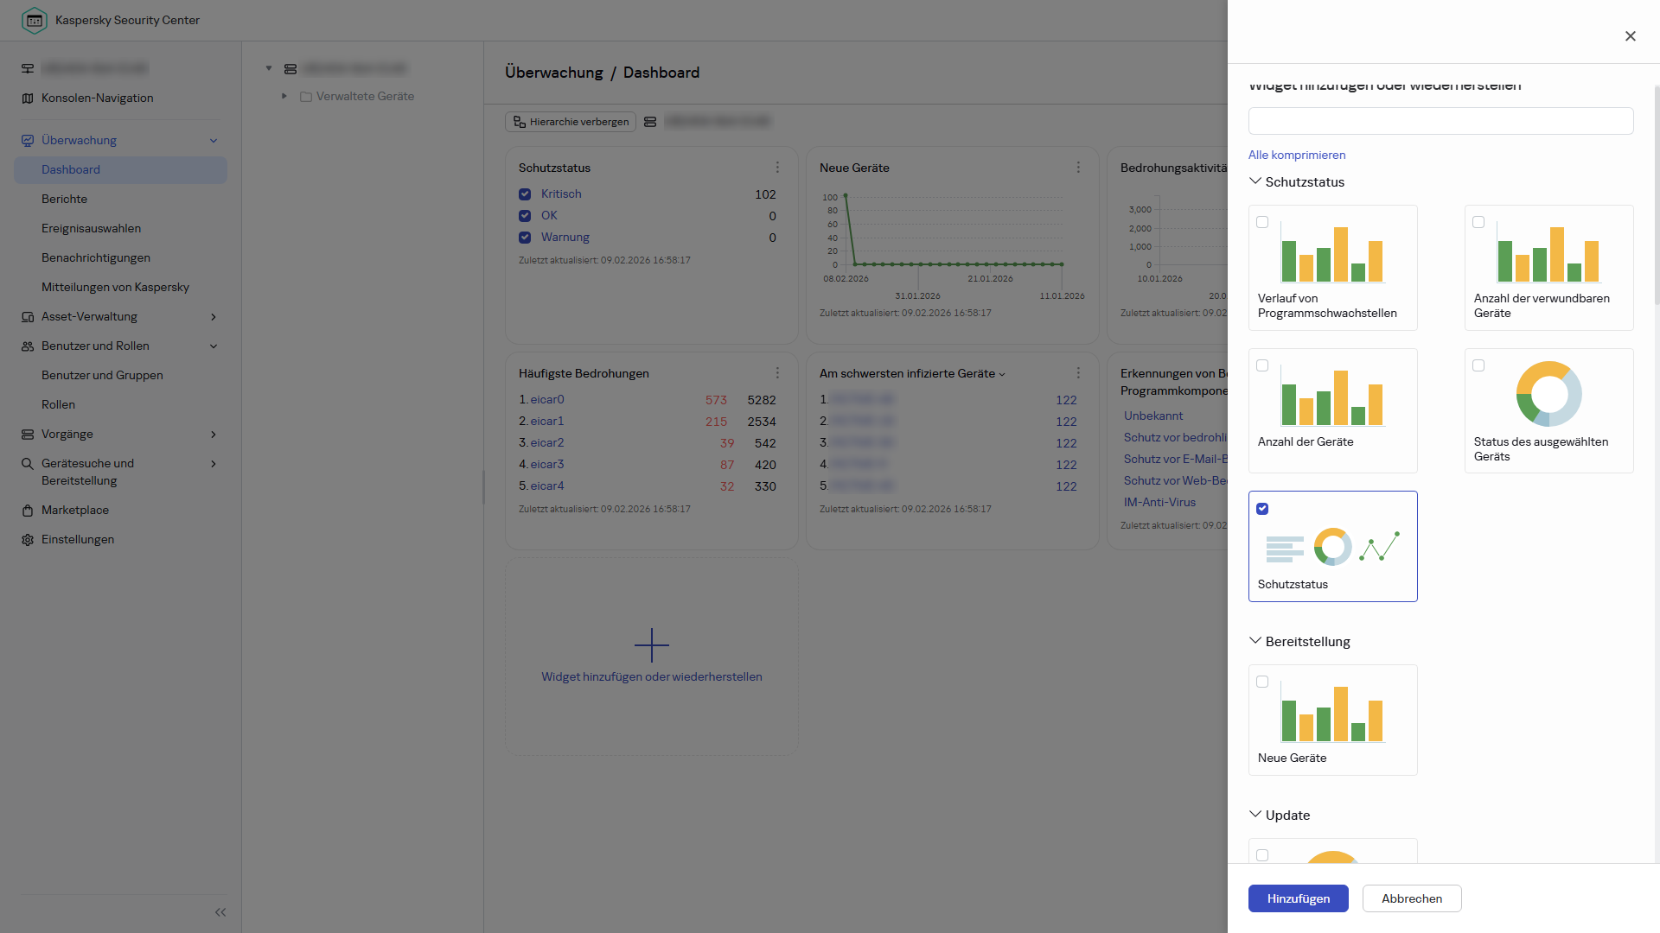This screenshot has height=933, width=1660.
Task: Click the large plus icon to add a widget
Action: pos(651,645)
